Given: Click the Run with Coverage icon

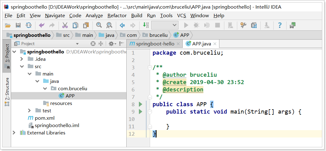Looking at the screenshot, I should point(207,25).
